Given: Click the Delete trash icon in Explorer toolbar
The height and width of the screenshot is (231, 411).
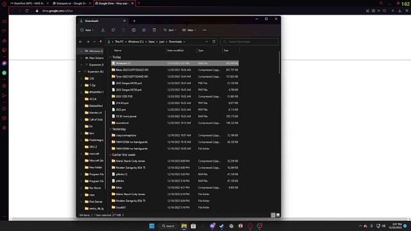Looking at the screenshot, I should click(154, 30).
